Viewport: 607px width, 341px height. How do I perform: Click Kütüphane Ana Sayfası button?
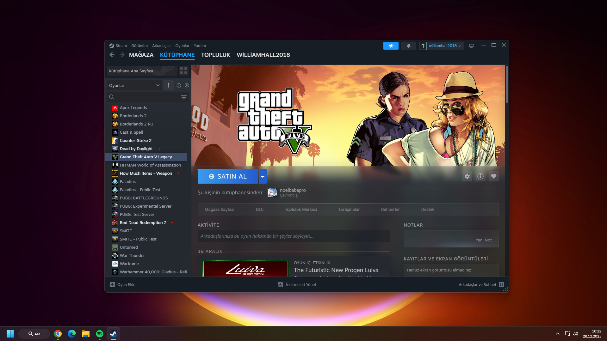[x=142, y=71]
